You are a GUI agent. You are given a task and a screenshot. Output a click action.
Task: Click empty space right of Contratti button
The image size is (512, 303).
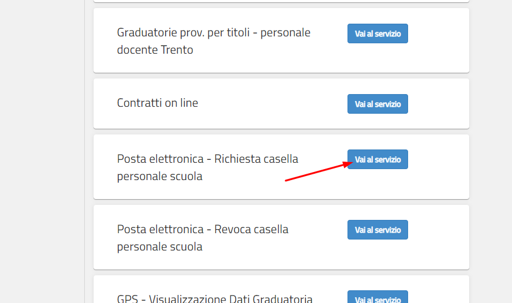tap(439, 104)
